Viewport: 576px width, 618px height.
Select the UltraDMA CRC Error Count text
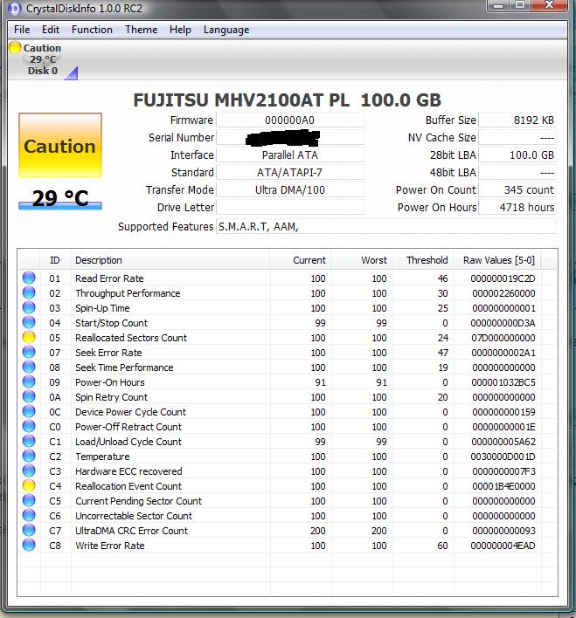131,531
